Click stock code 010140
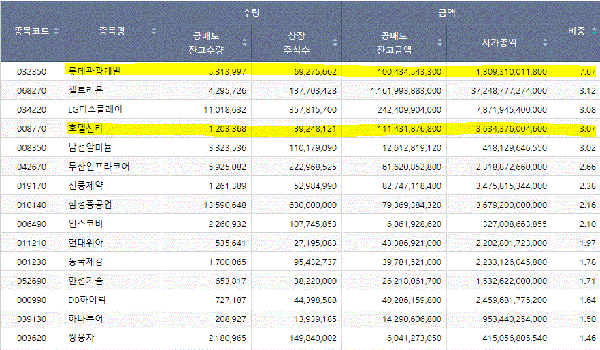This screenshot has width=600, height=350. coord(31,205)
